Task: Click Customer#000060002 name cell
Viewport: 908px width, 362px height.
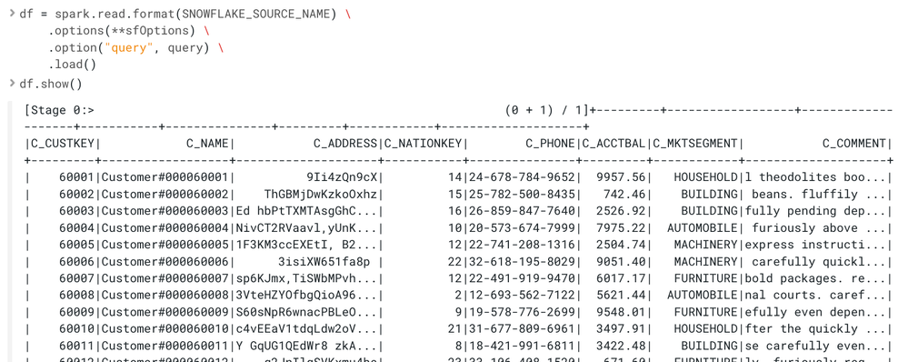Action: [165, 194]
